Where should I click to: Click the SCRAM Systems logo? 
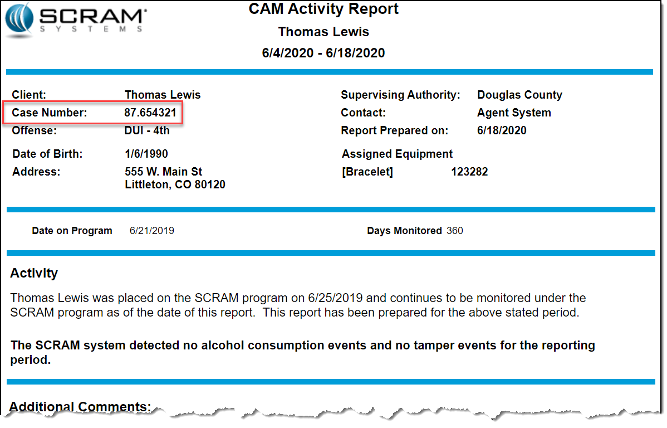(76, 21)
